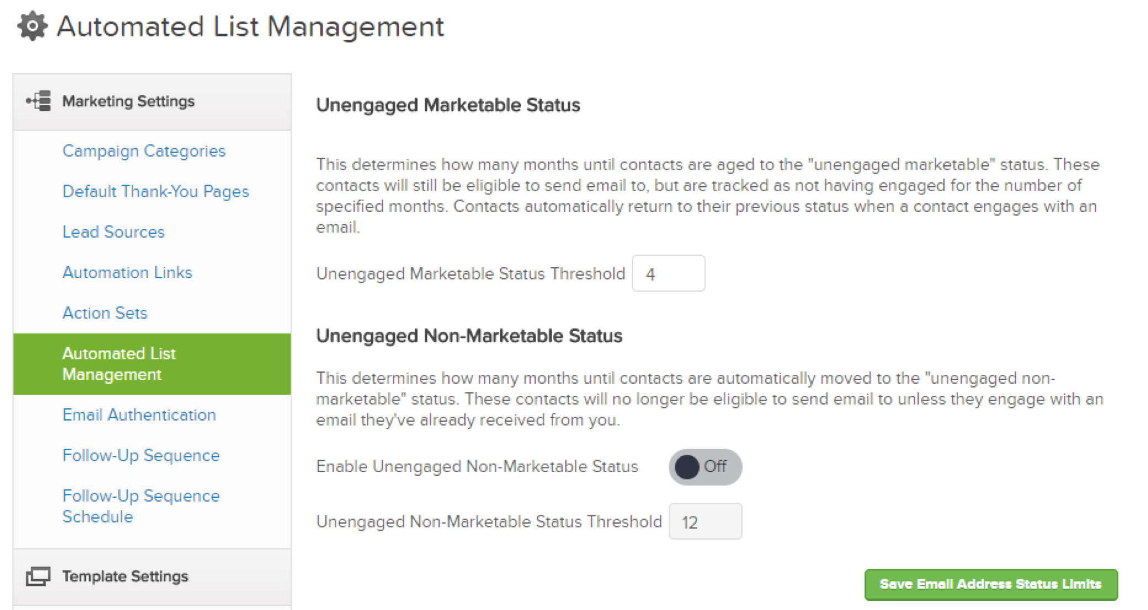Viewport: 1148px width, 610px height.
Task: Open Campaign Categories settings
Action: 144,151
